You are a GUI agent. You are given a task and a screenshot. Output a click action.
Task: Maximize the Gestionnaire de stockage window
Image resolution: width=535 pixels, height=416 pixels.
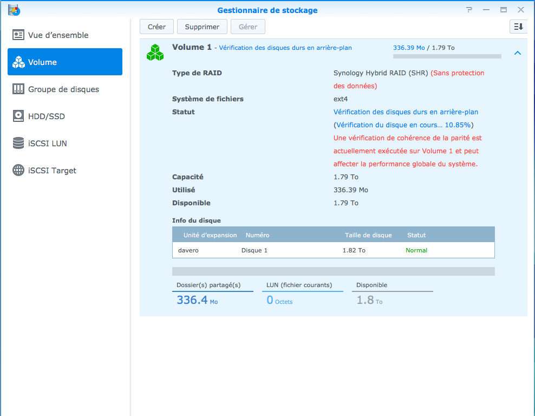click(503, 10)
